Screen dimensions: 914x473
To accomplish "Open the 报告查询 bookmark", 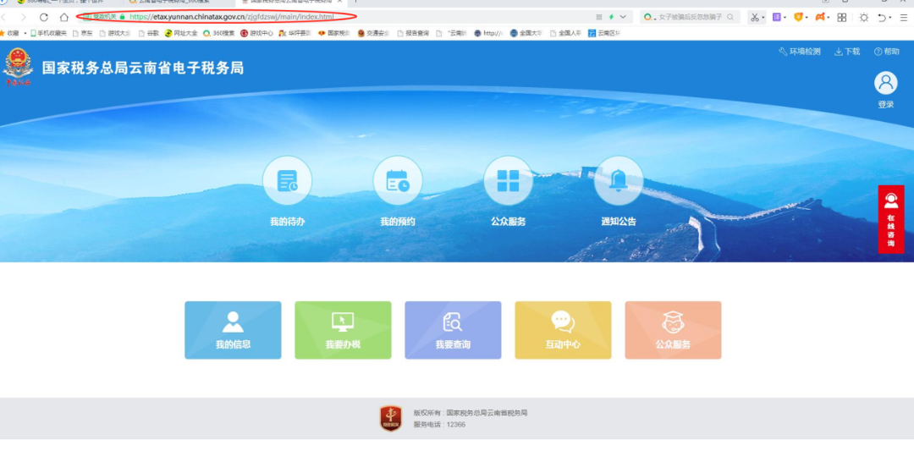I will 413,33.
